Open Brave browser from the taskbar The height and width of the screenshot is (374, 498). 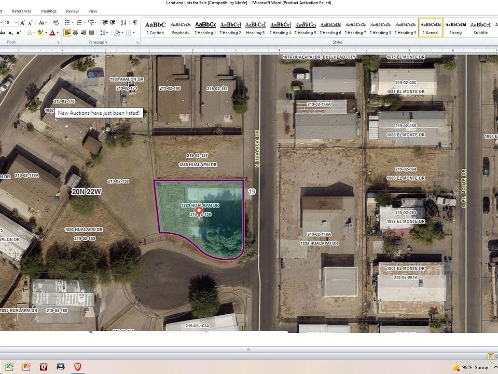click(77, 367)
